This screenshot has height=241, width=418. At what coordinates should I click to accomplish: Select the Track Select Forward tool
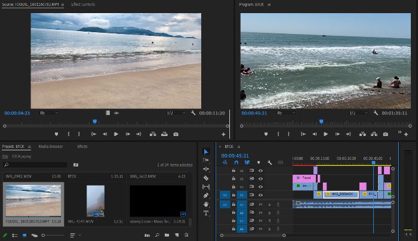[206, 160]
